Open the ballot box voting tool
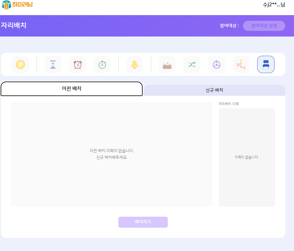Screen dimensions: 294x251 pos(167,65)
